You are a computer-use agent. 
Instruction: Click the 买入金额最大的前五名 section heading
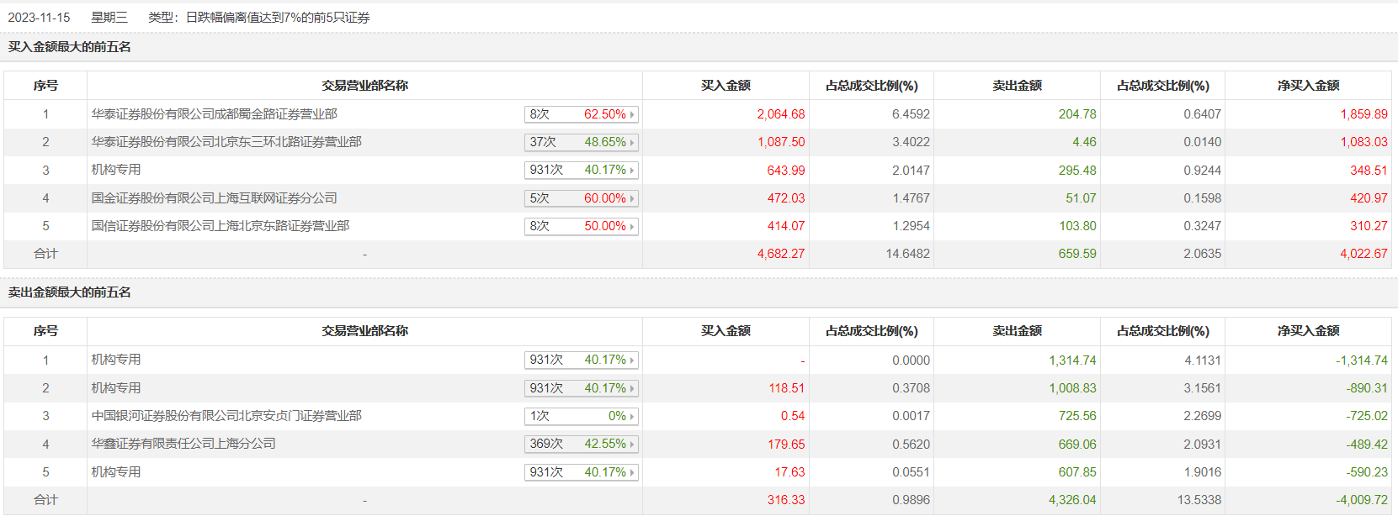click(70, 47)
